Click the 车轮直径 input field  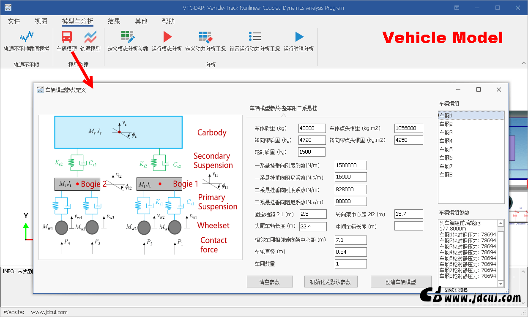click(350, 252)
